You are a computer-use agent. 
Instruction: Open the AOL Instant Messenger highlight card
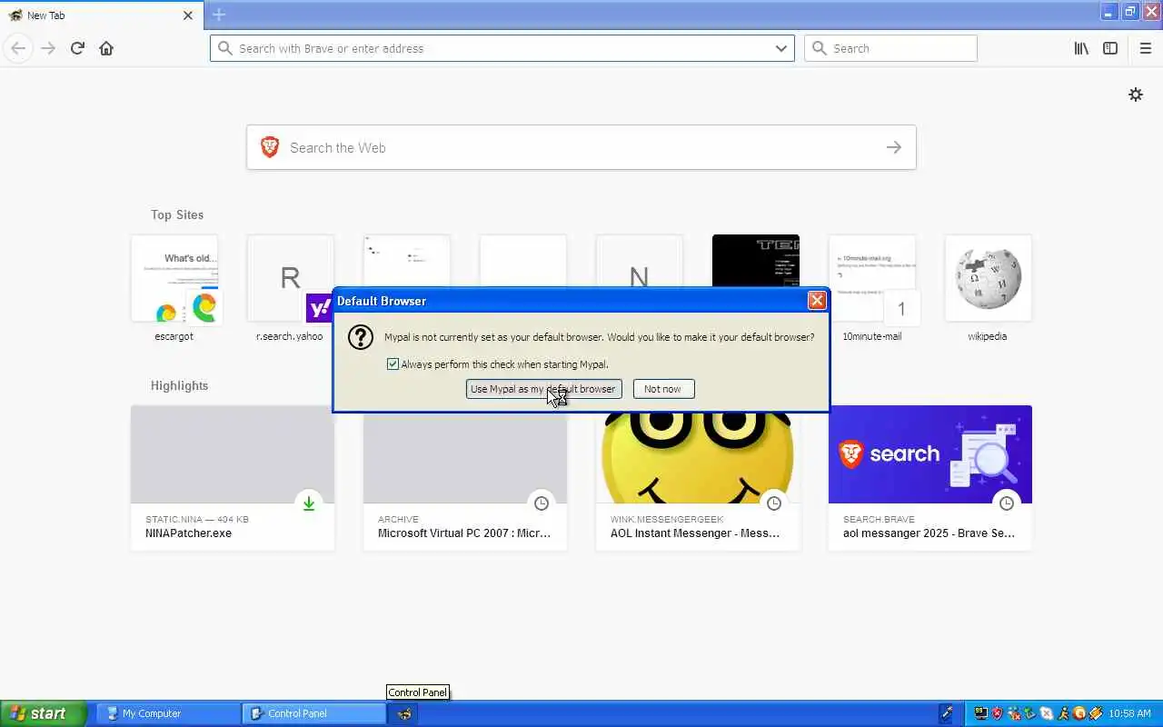tap(698, 482)
